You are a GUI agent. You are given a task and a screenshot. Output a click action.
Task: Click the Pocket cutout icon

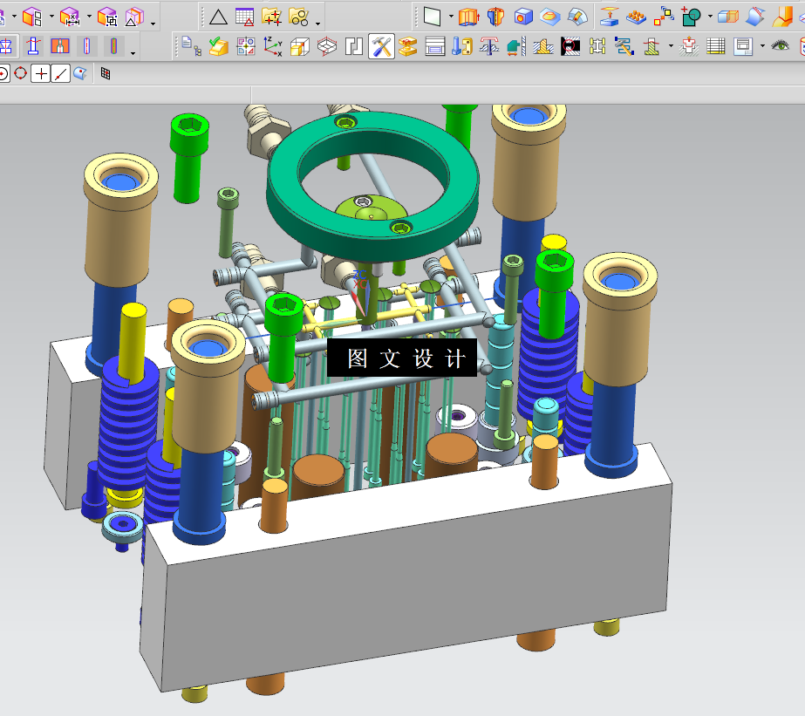coord(689,47)
